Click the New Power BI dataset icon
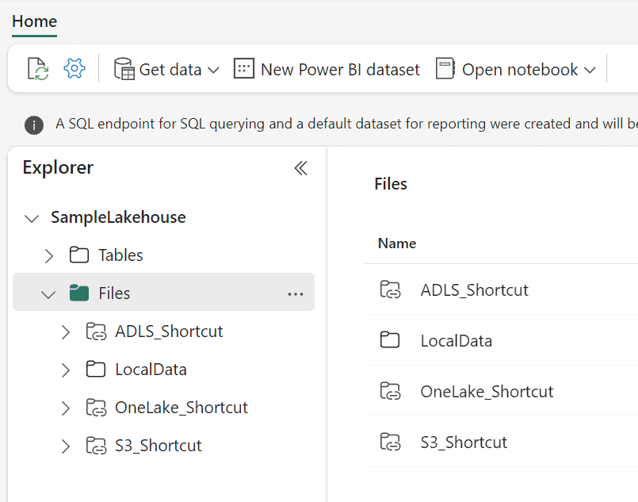The width and height of the screenshot is (638, 502). (x=244, y=68)
